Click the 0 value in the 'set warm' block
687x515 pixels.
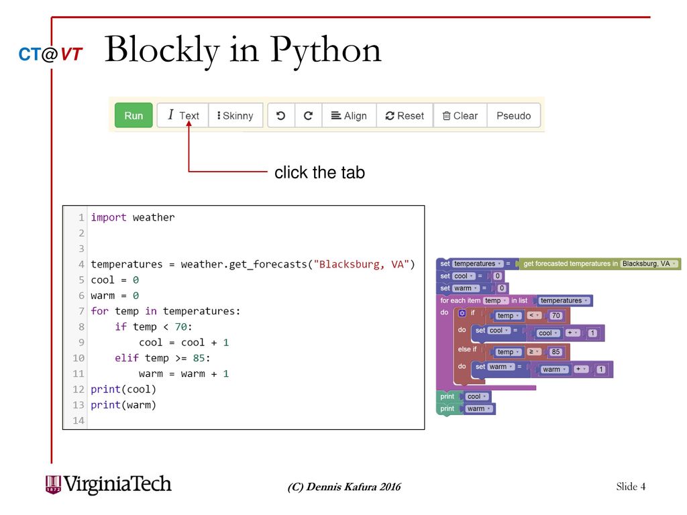502,288
